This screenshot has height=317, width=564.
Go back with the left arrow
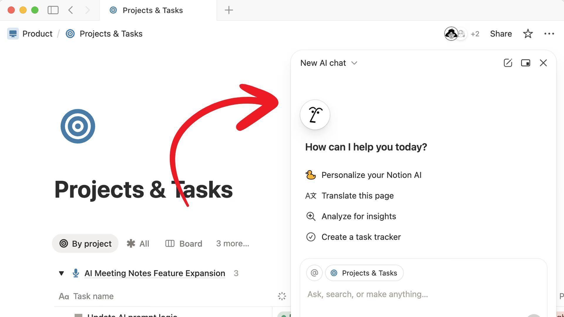[70, 10]
